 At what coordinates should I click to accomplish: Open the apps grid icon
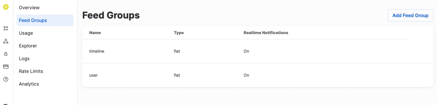coord(6,28)
